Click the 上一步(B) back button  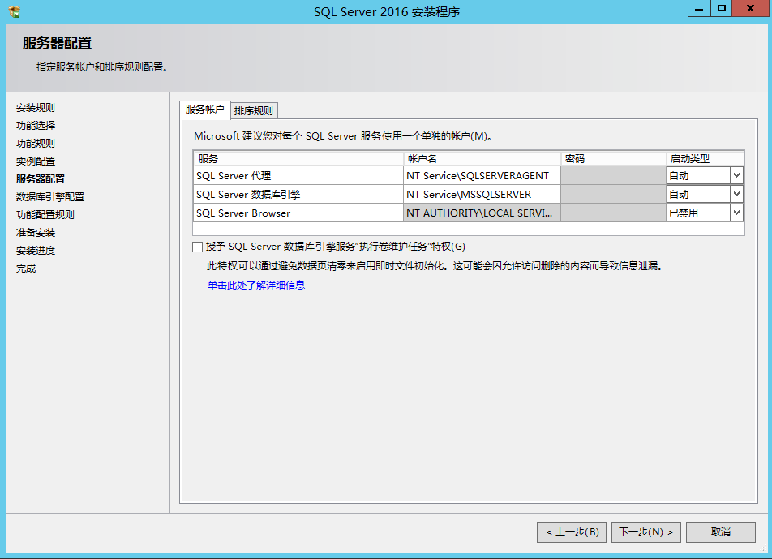tap(572, 532)
